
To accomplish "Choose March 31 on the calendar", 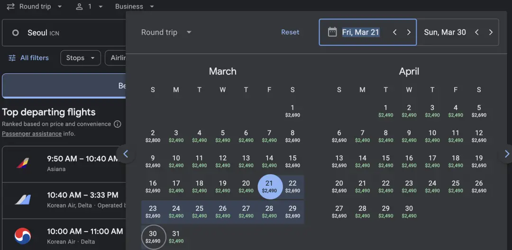I will coord(176,237).
